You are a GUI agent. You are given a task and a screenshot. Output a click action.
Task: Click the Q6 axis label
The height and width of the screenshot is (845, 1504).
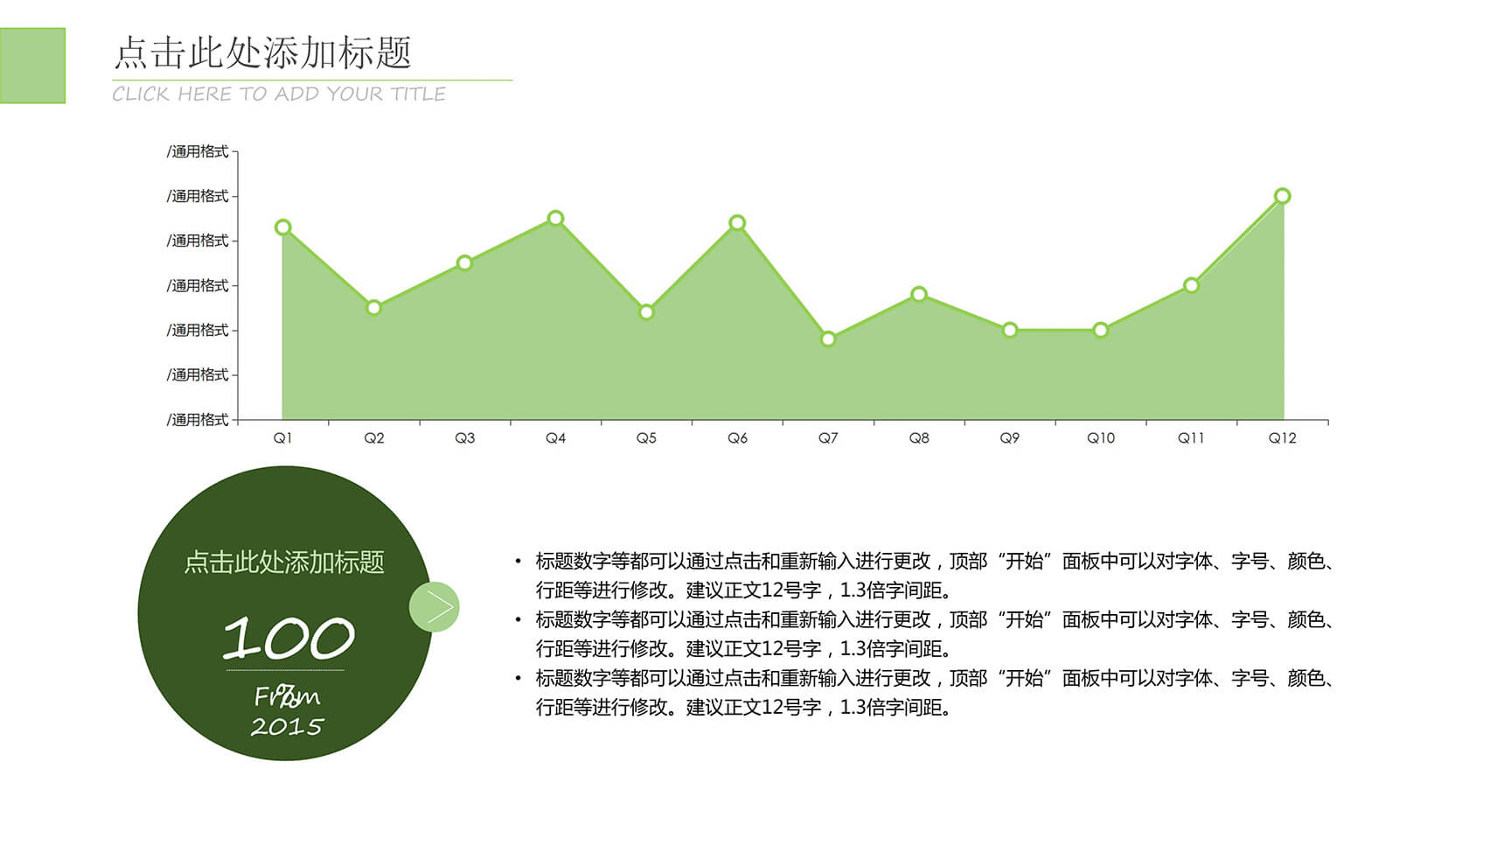click(737, 438)
